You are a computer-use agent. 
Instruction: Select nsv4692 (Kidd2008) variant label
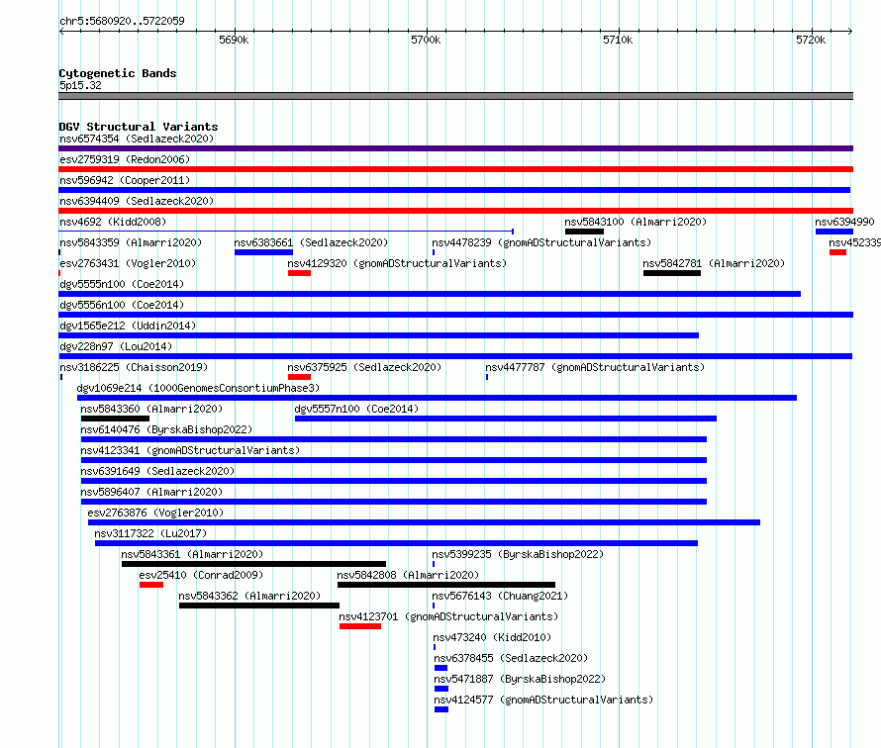click(x=113, y=222)
